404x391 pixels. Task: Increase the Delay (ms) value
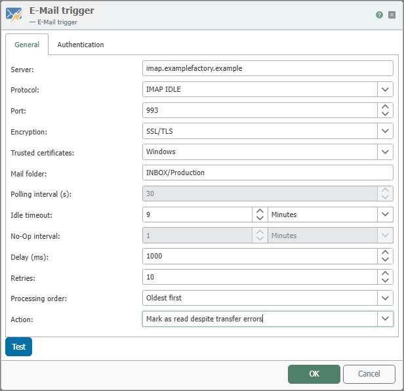385,253
